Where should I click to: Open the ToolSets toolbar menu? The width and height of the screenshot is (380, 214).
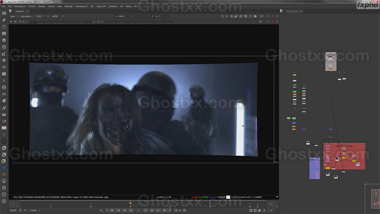tap(4, 108)
